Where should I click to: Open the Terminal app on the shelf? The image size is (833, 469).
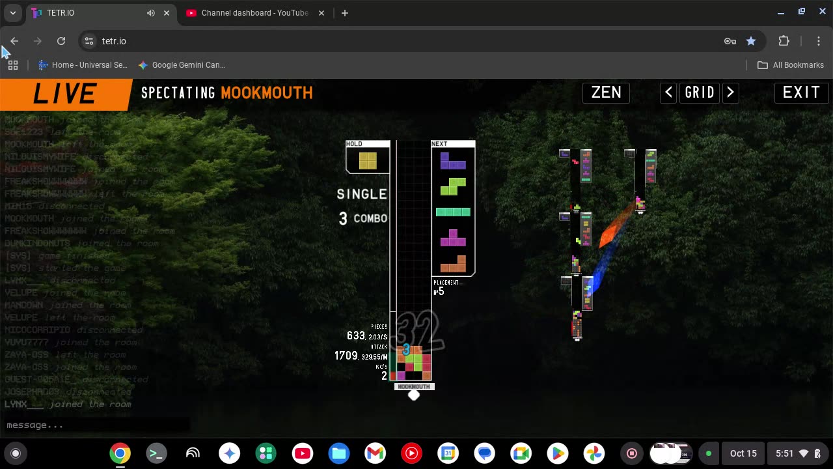pos(156,453)
